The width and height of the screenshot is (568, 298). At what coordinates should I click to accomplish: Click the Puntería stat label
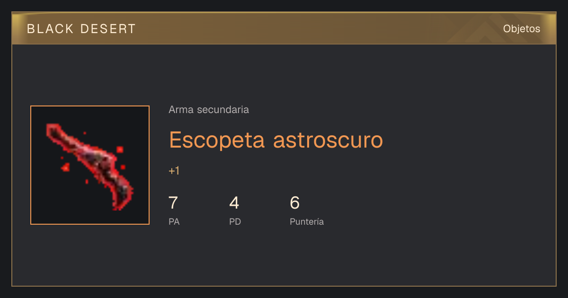[307, 221]
